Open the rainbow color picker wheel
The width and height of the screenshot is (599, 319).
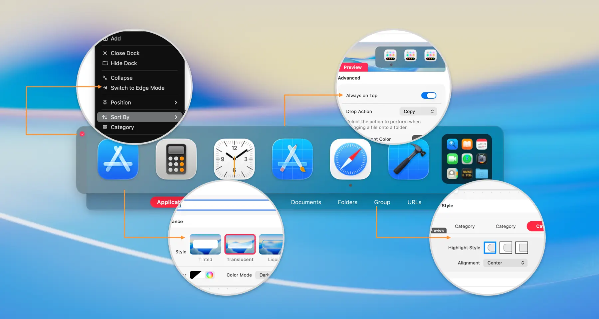point(210,275)
